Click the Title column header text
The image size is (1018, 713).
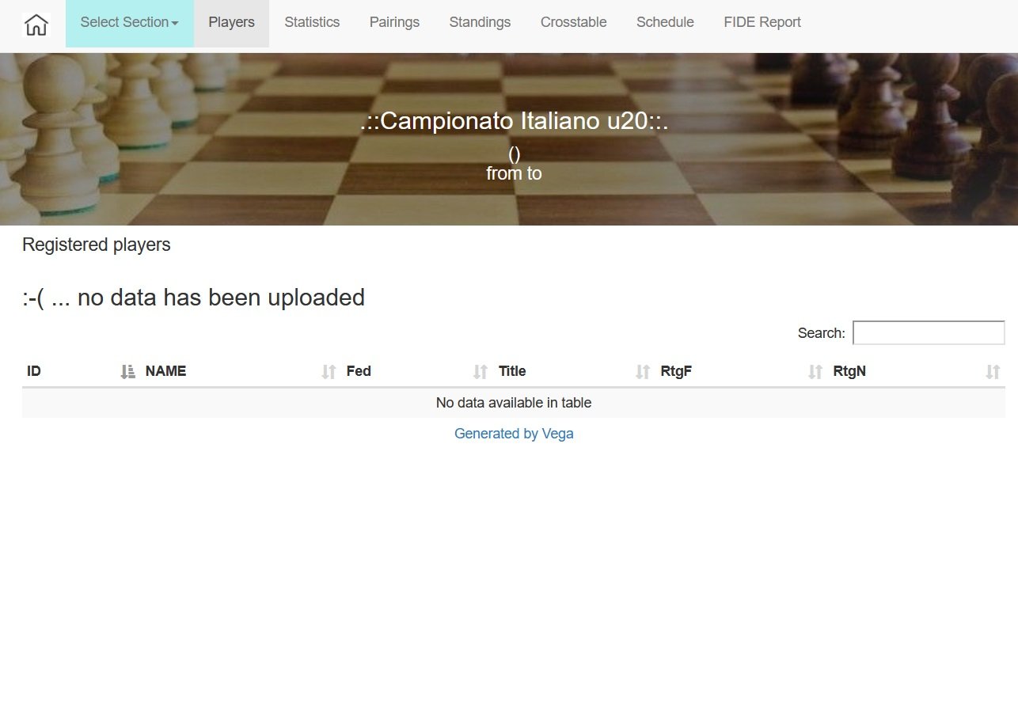pyautogui.click(x=512, y=371)
